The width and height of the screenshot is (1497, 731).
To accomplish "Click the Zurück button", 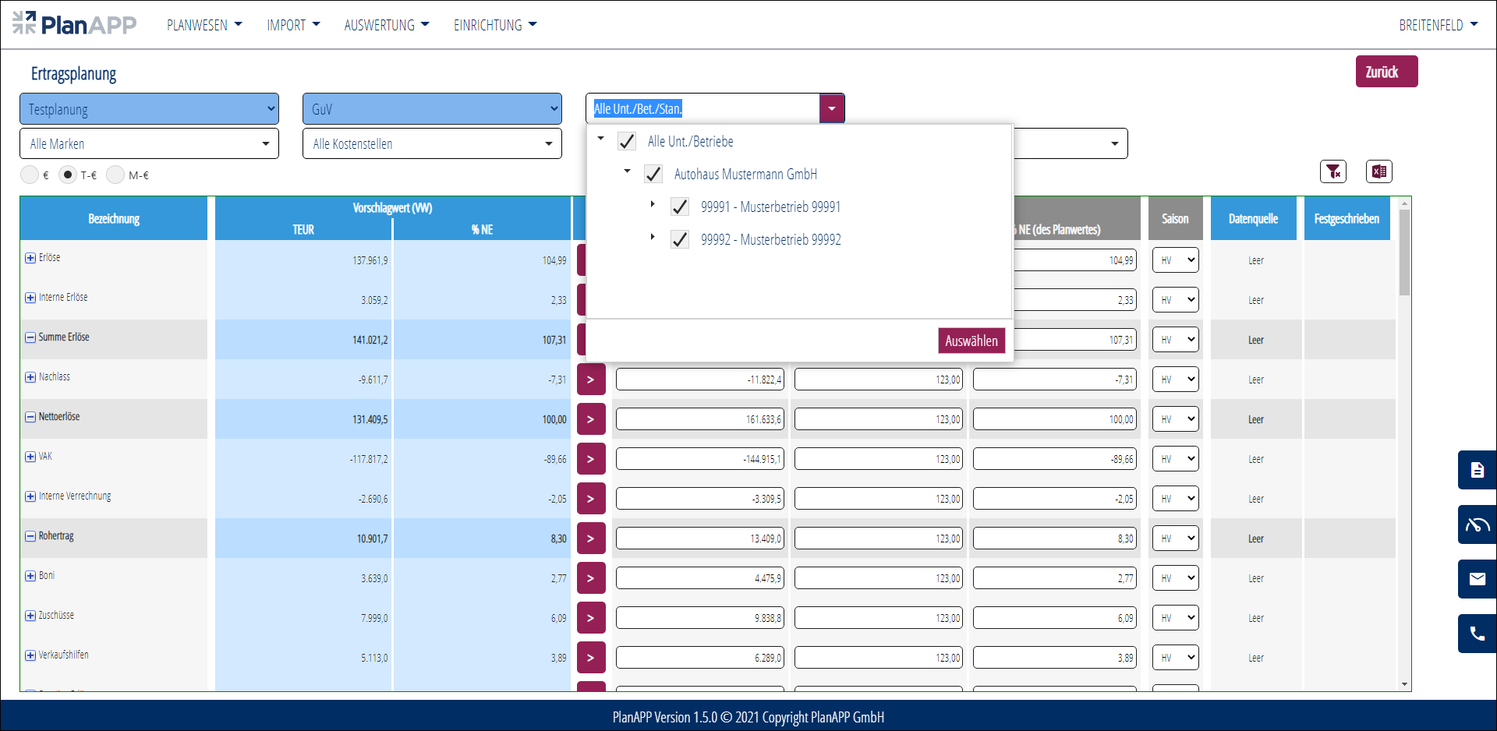I will (1386, 72).
